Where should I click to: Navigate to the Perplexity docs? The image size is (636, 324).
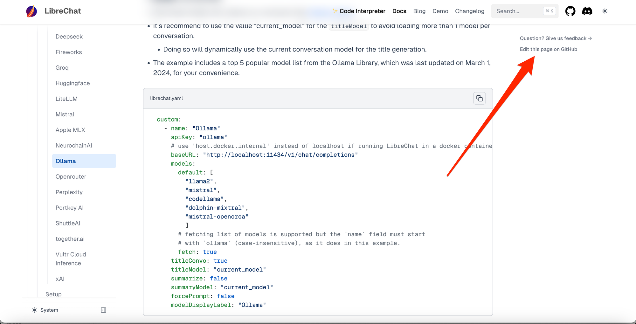click(69, 192)
